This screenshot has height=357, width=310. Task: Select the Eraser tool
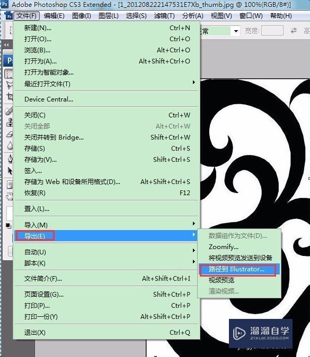10,134
